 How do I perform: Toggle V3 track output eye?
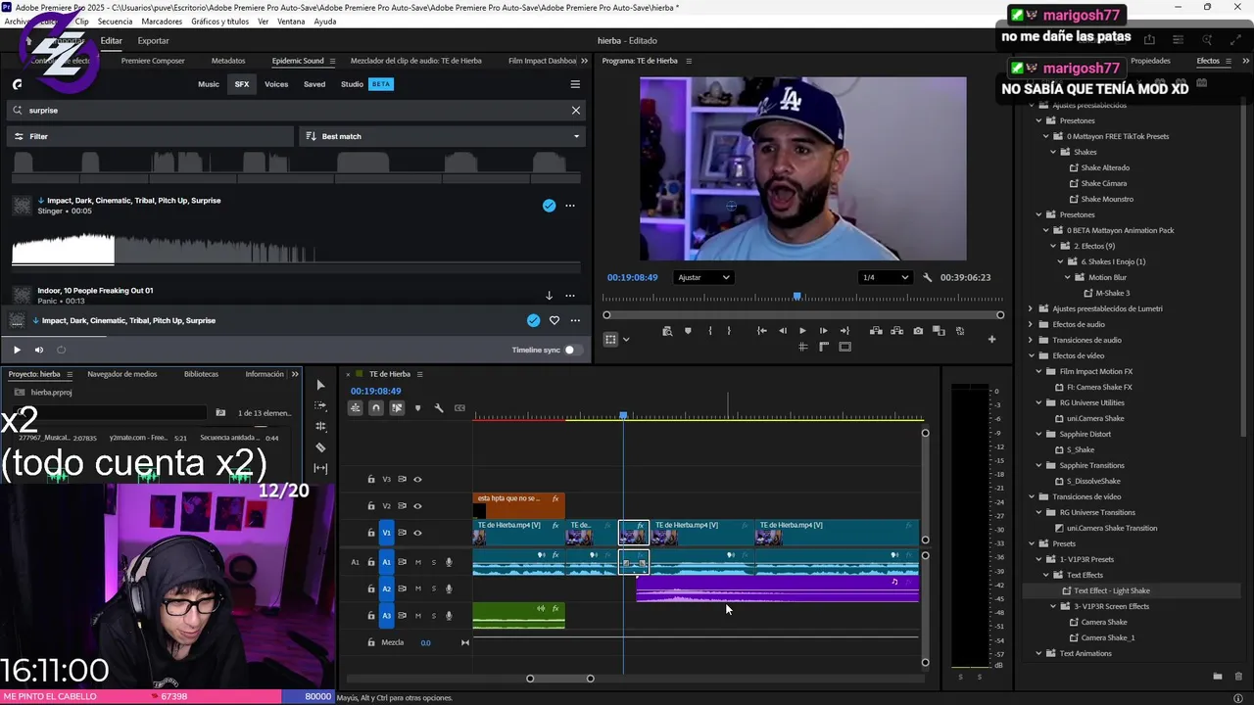pos(417,480)
